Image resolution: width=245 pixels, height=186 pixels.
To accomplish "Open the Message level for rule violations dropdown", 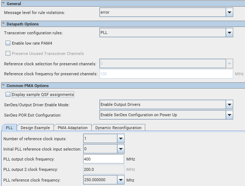I will pos(229,13).
